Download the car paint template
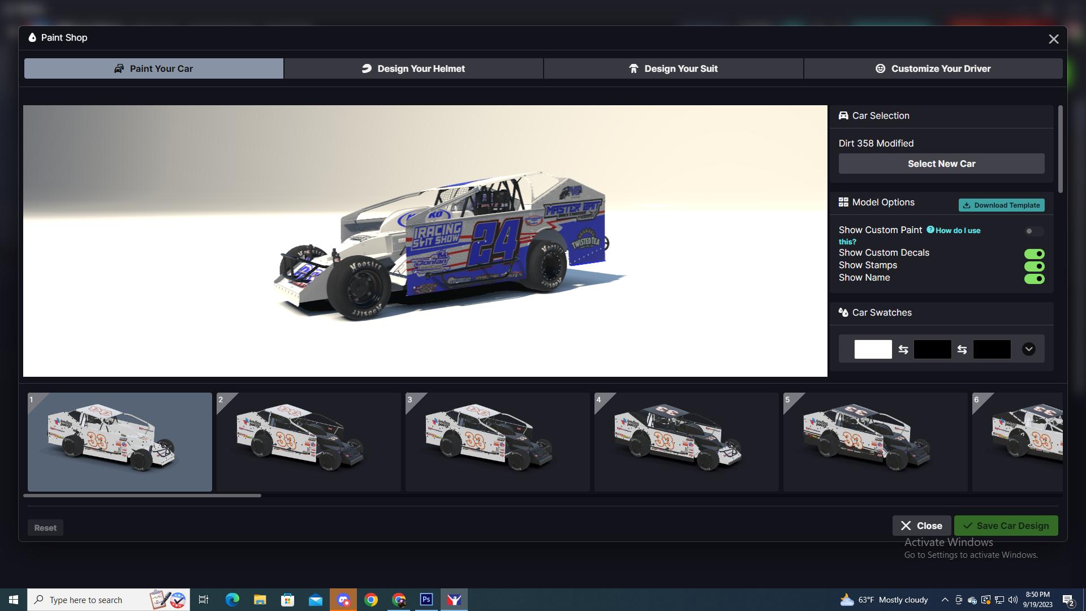Screen dimensions: 1086x611 click(1001, 205)
